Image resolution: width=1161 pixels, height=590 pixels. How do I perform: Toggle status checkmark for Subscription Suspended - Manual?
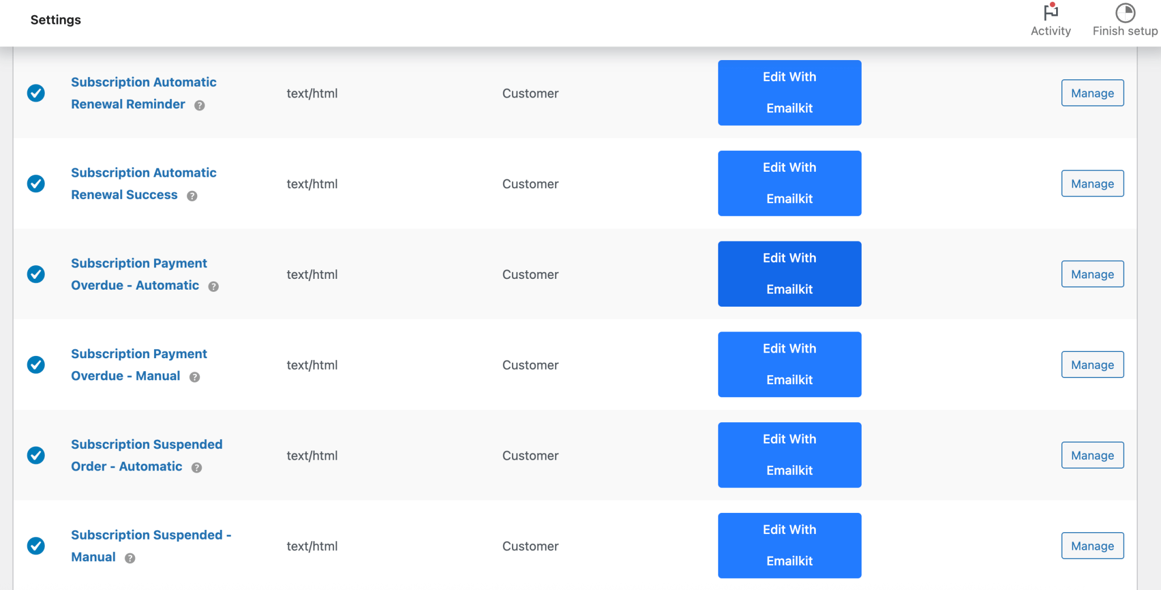click(35, 546)
